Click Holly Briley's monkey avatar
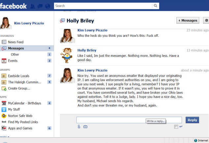 [x=67, y=56]
